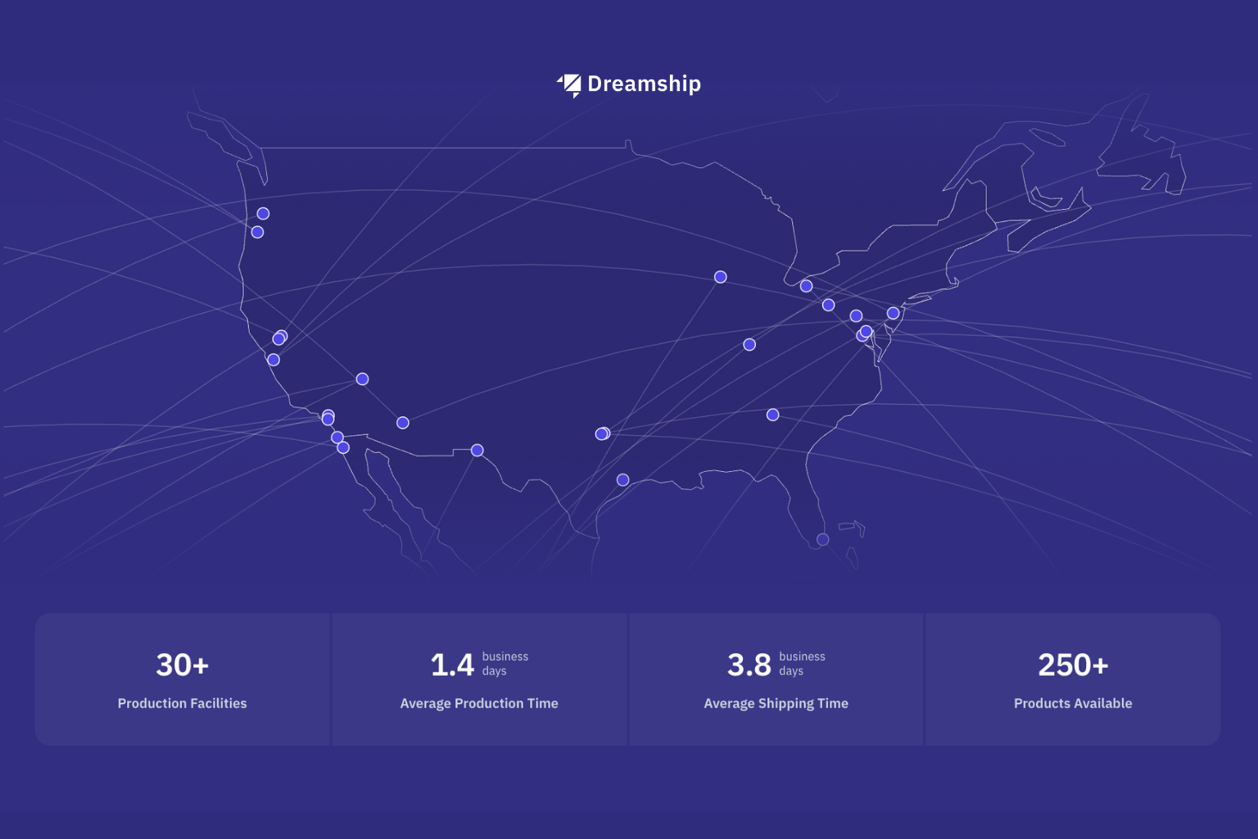1258x839 pixels.
Task: Click the Las Vegas area map marker
Action: [362, 379]
